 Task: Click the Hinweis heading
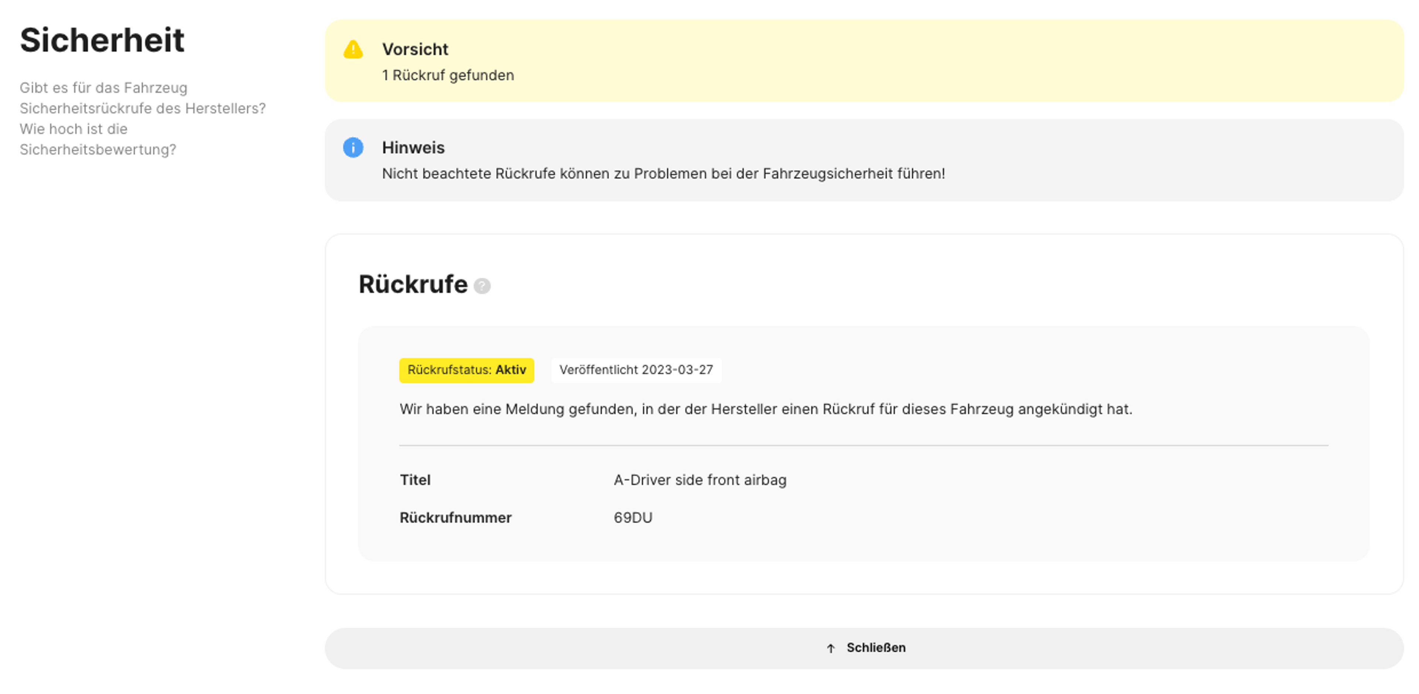[x=413, y=148]
